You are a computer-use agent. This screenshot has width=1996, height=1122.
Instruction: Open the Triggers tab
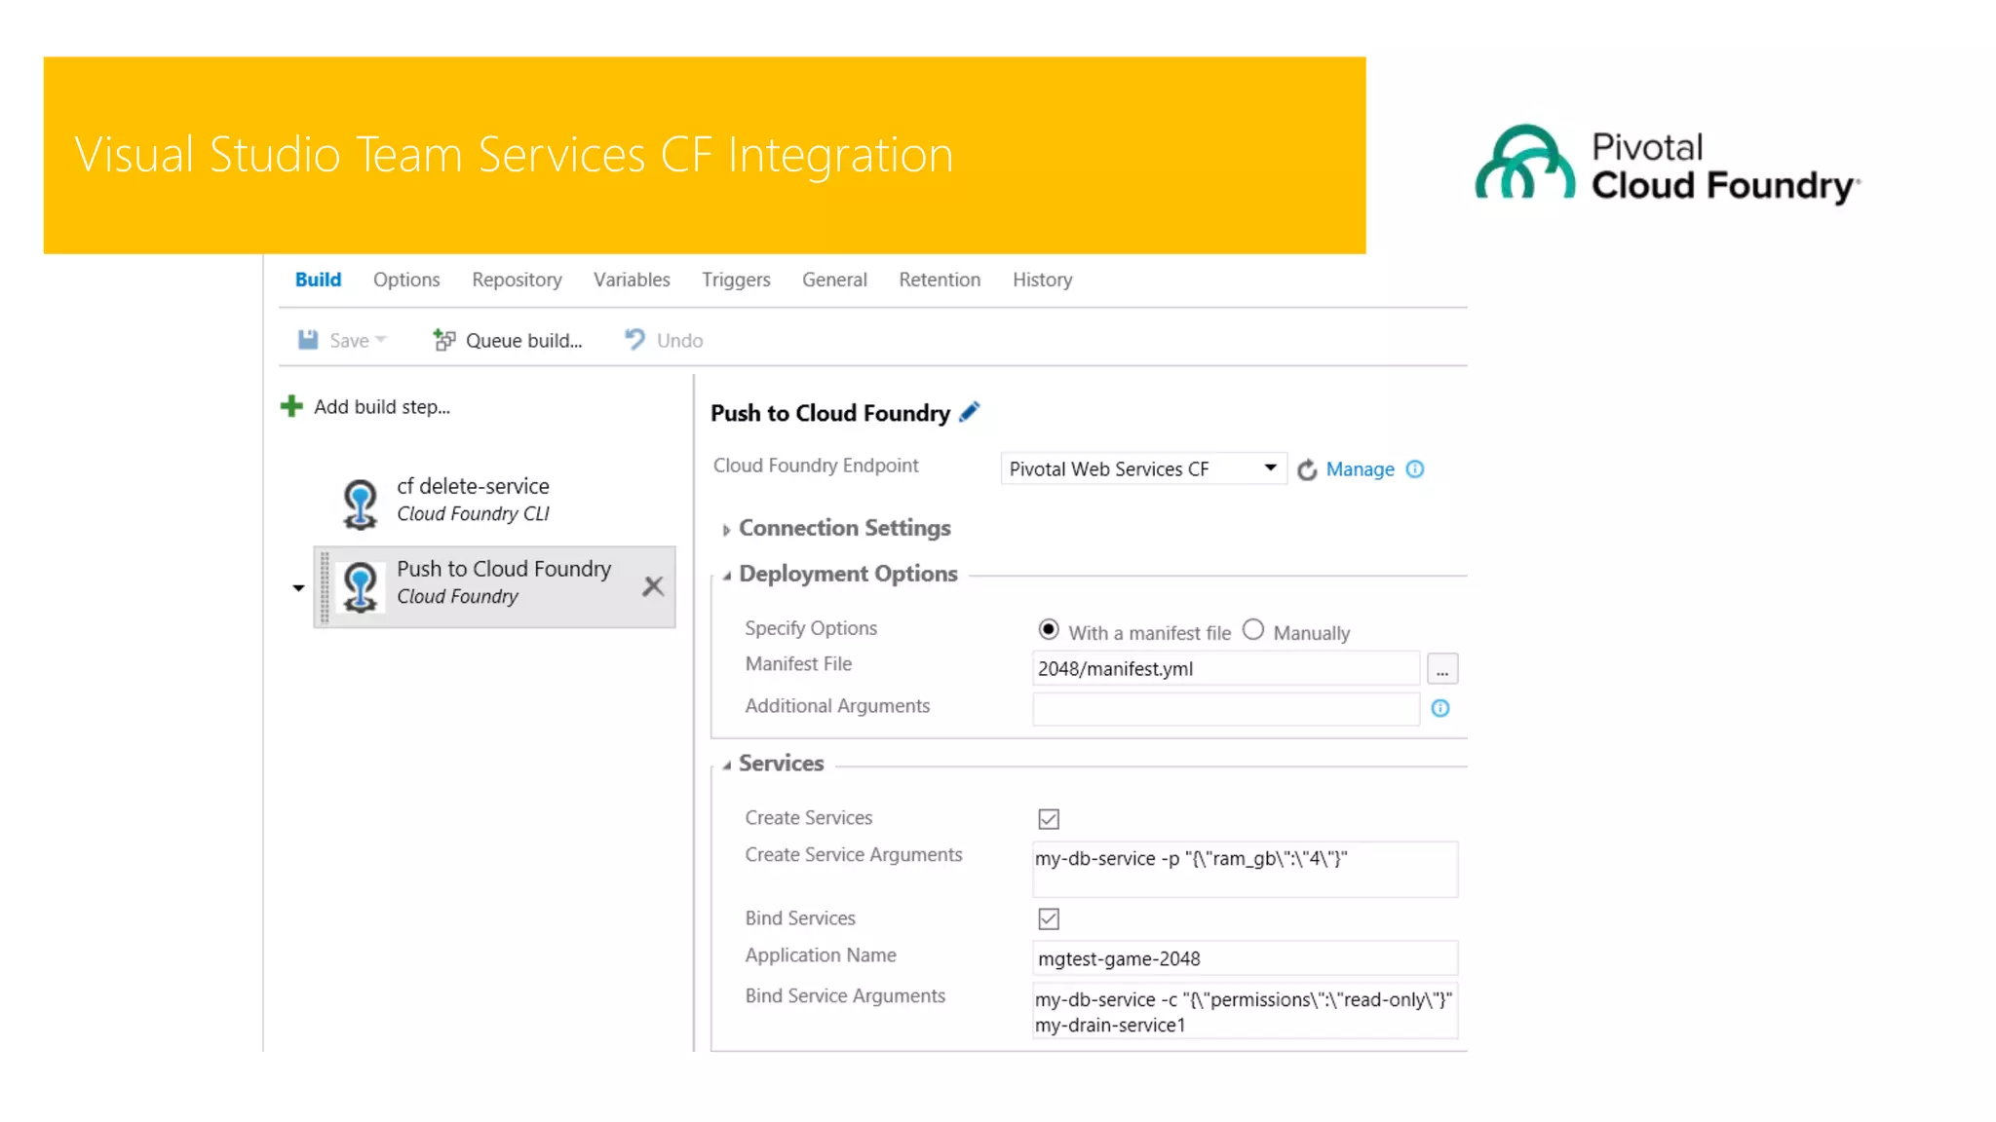click(x=736, y=280)
